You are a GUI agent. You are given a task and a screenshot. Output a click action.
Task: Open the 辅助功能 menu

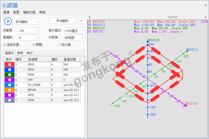pos(29,12)
